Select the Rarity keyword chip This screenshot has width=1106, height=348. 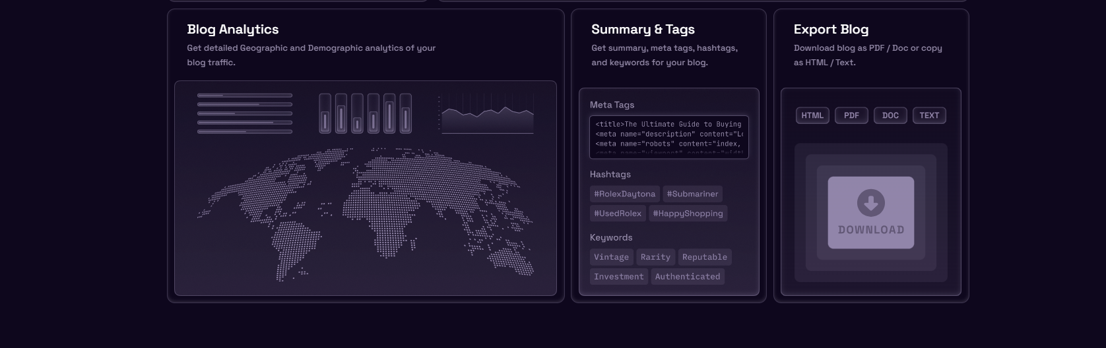[x=655, y=257]
